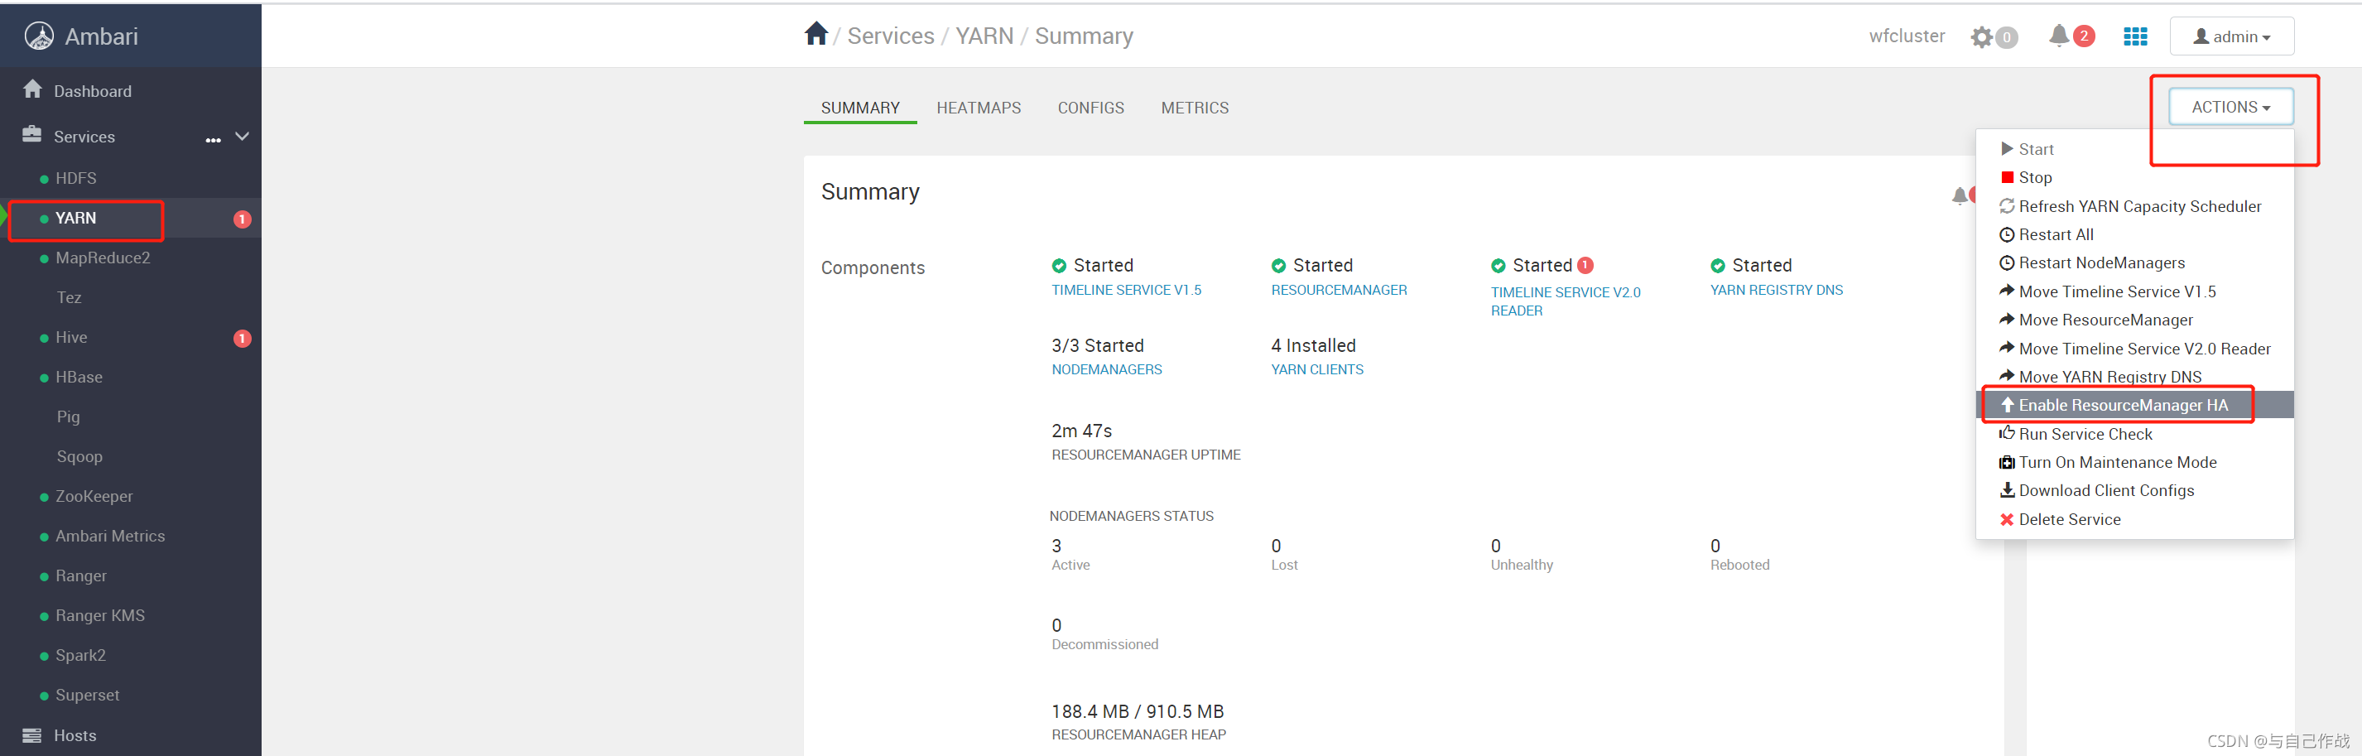Choose Move Timeline Service V2.0 Reader
The width and height of the screenshot is (2362, 756).
click(x=2134, y=348)
